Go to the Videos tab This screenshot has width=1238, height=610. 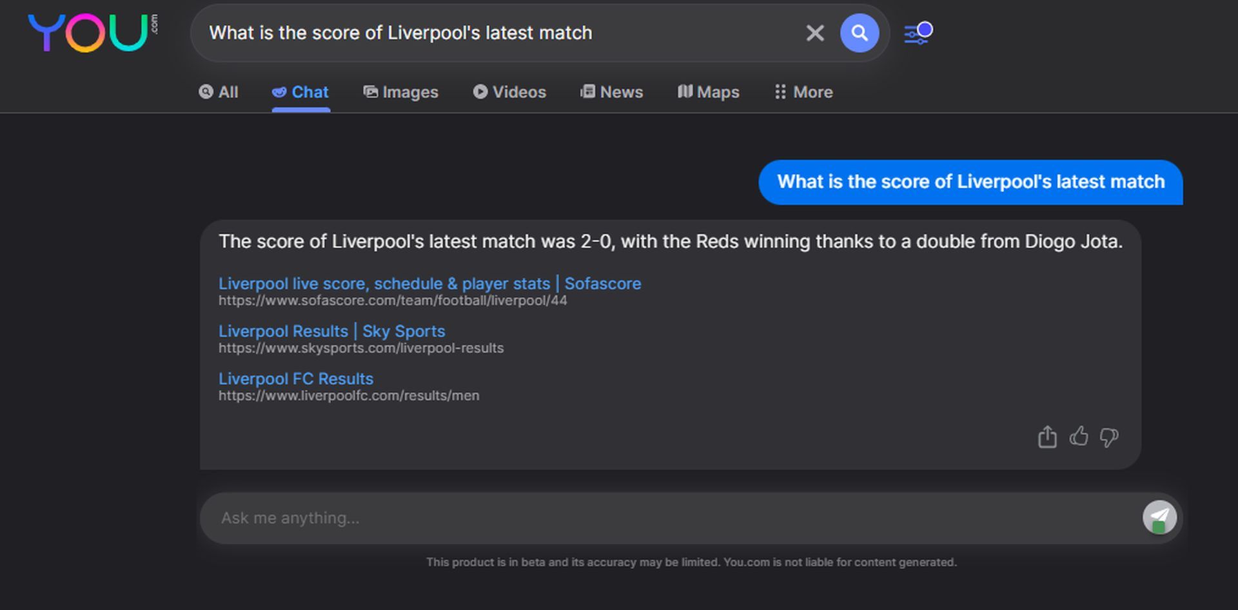tap(509, 92)
